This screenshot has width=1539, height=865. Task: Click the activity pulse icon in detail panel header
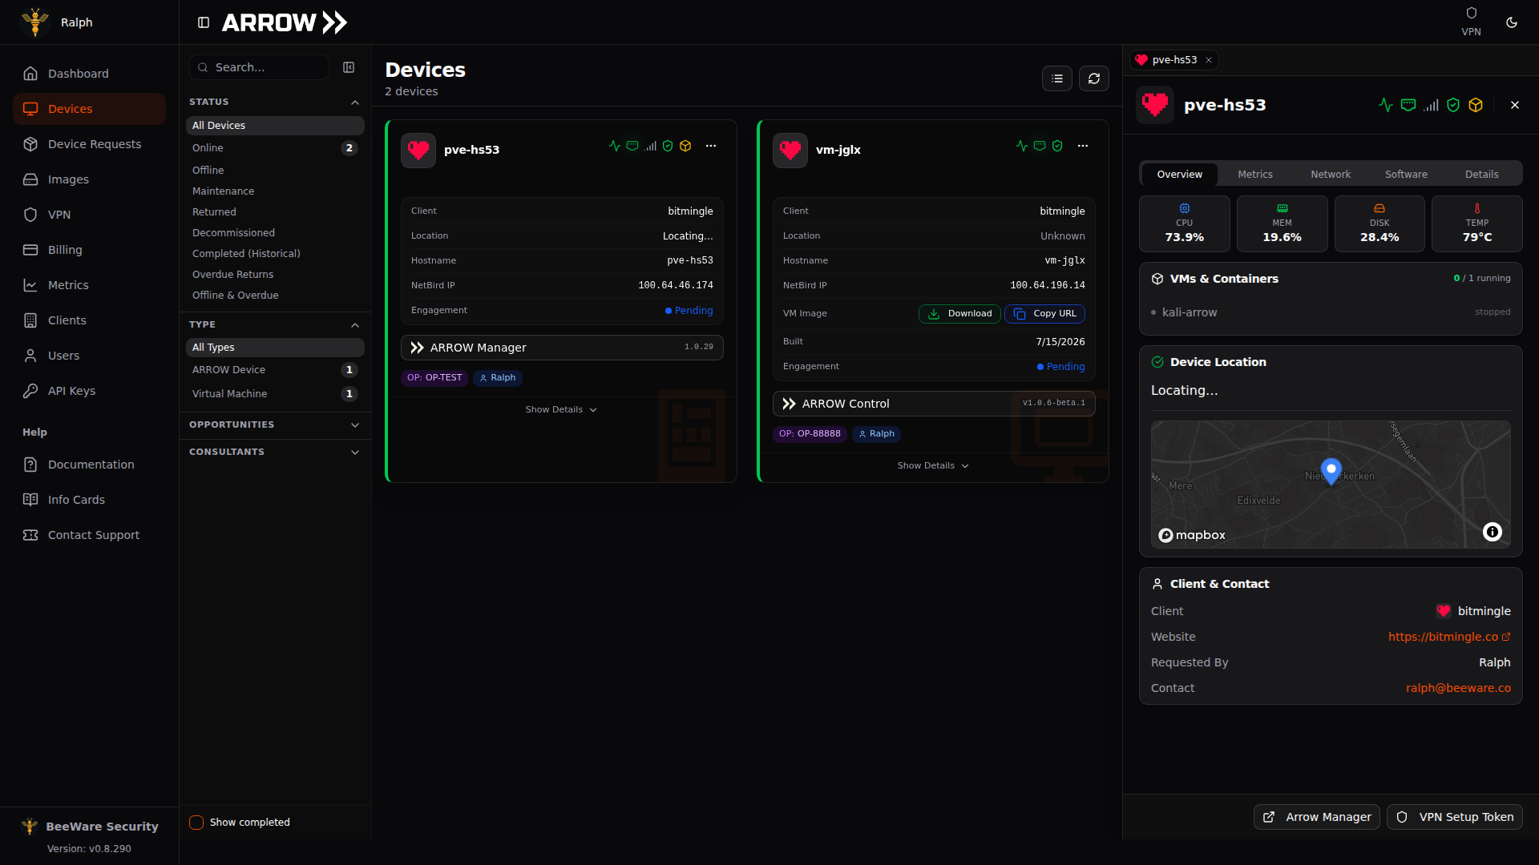(x=1386, y=105)
